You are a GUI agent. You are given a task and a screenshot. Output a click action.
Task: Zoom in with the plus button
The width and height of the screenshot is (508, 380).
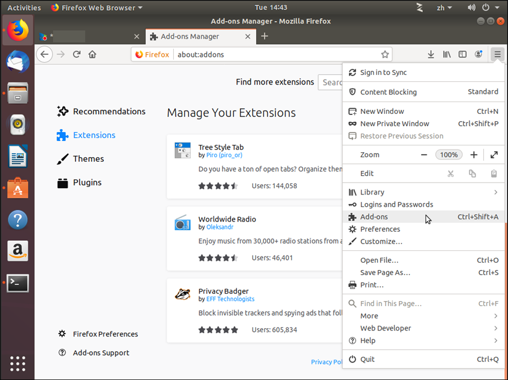click(474, 154)
